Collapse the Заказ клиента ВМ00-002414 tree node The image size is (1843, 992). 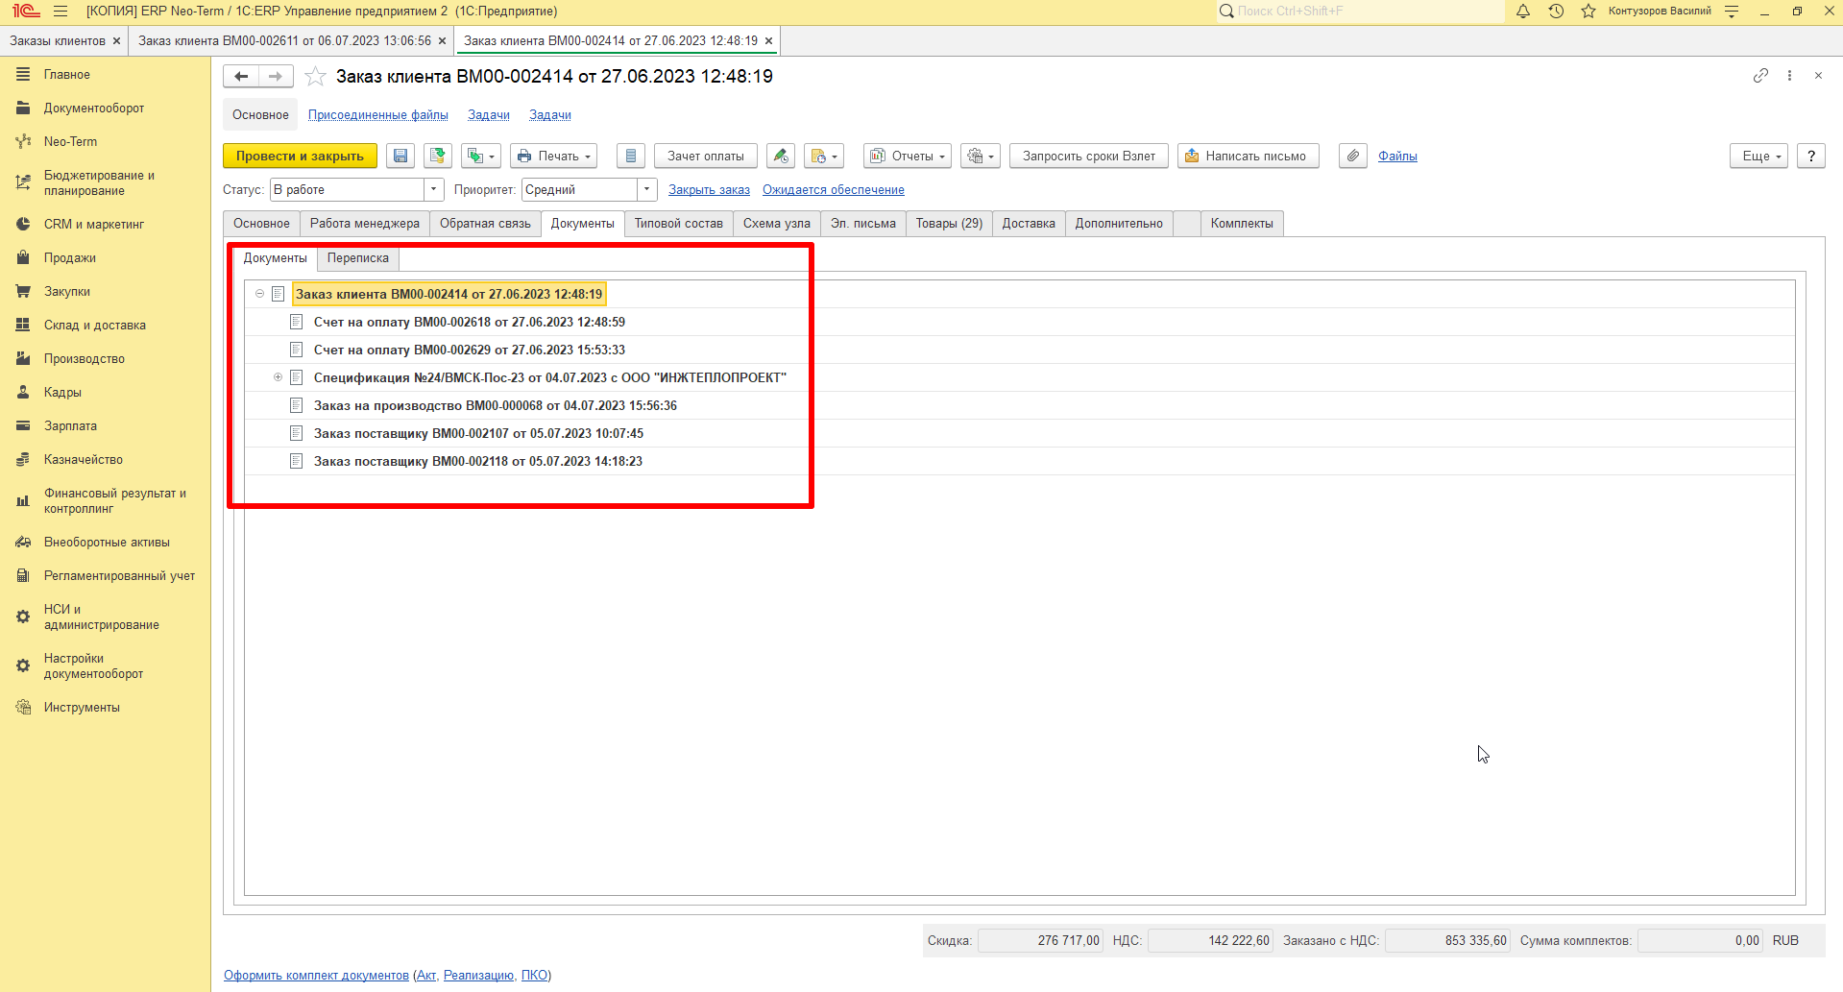click(x=259, y=294)
